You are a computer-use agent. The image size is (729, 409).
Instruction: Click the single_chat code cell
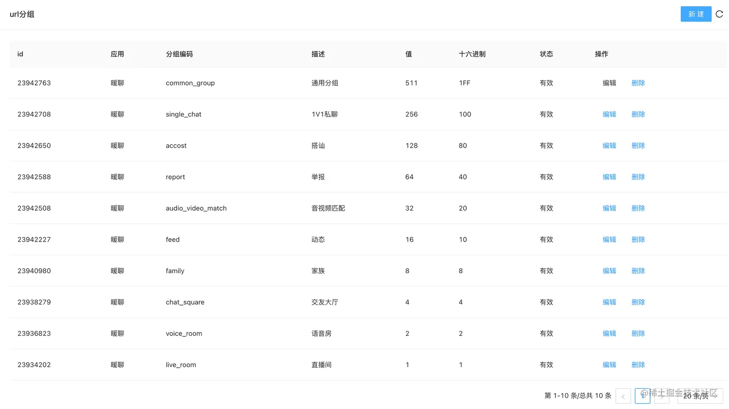tap(184, 114)
